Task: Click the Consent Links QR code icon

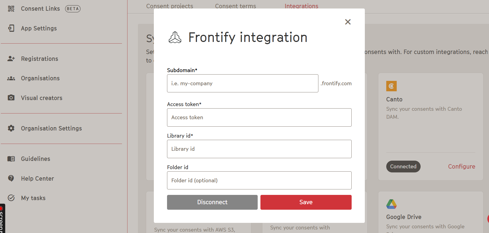Action: tap(11, 9)
